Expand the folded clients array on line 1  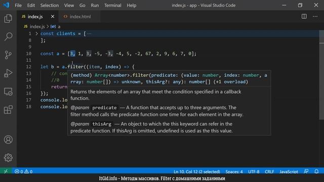(36, 33)
